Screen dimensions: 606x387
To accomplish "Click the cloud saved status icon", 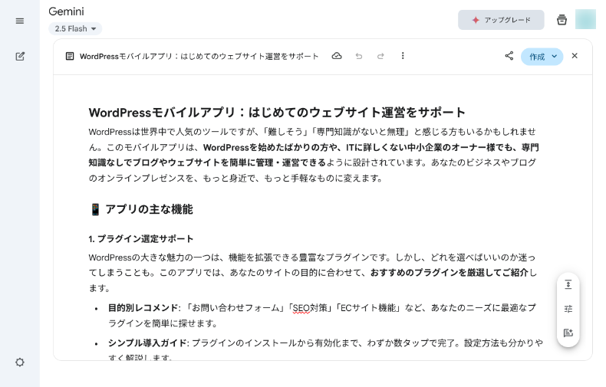I will point(337,56).
